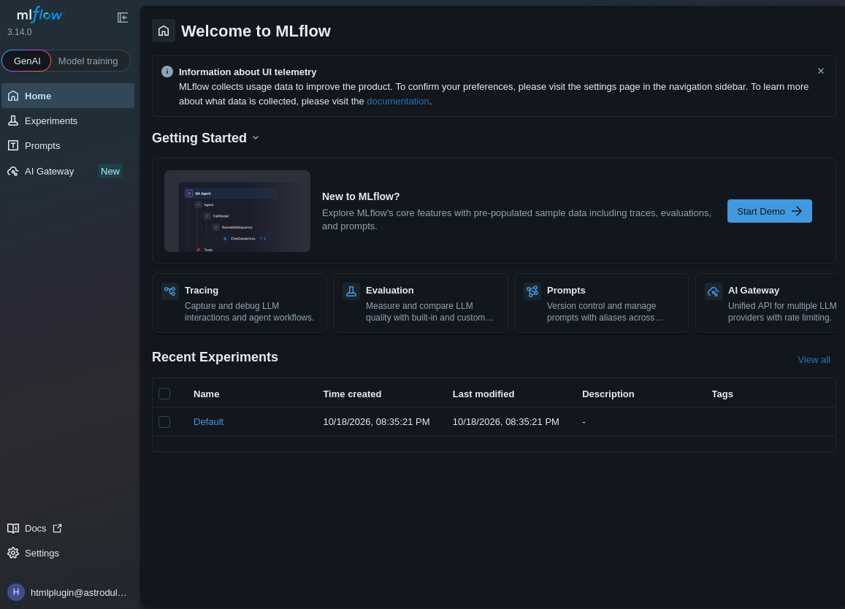
Task: Collapse the Getting Started section chevron
Action: (x=256, y=138)
